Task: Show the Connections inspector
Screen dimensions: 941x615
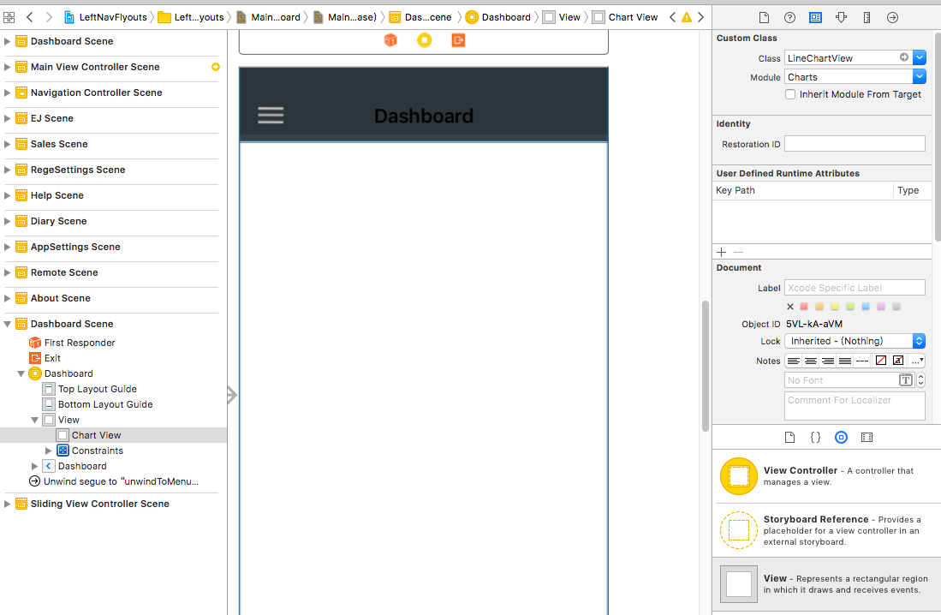Action: [892, 17]
